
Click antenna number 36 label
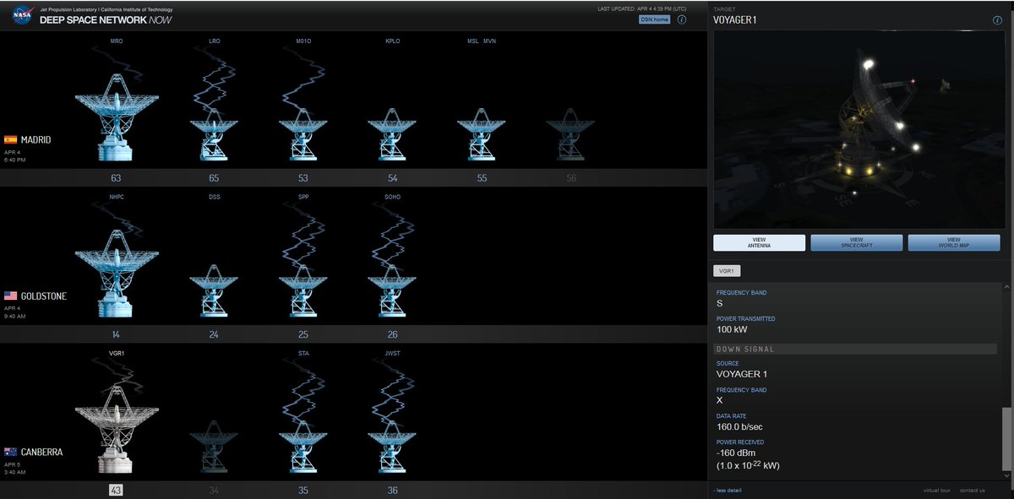(392, 490)
